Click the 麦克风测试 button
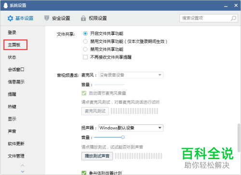 click(95, 111)
